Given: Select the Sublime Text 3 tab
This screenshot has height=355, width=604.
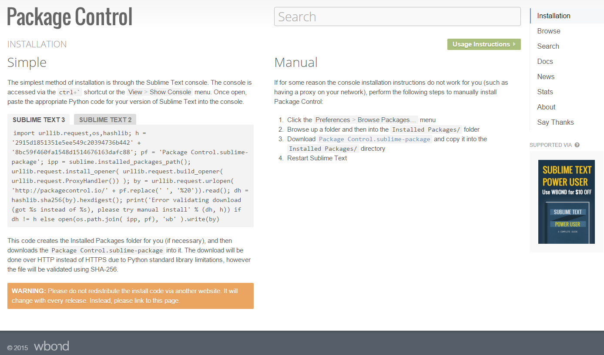Looking at the screenshot, I should point(39,119).
